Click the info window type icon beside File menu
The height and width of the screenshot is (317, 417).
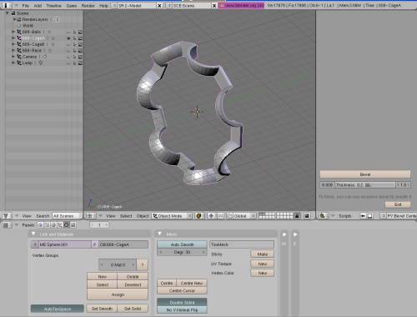[6, 5]
